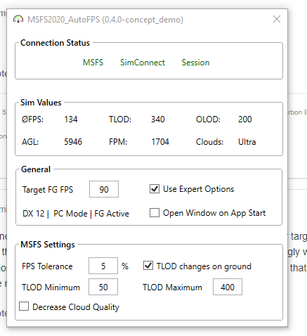The image size is (307, 336).
Task: Close the MSFS2020_AutoFPS window
Action: [x=277, y=19]
